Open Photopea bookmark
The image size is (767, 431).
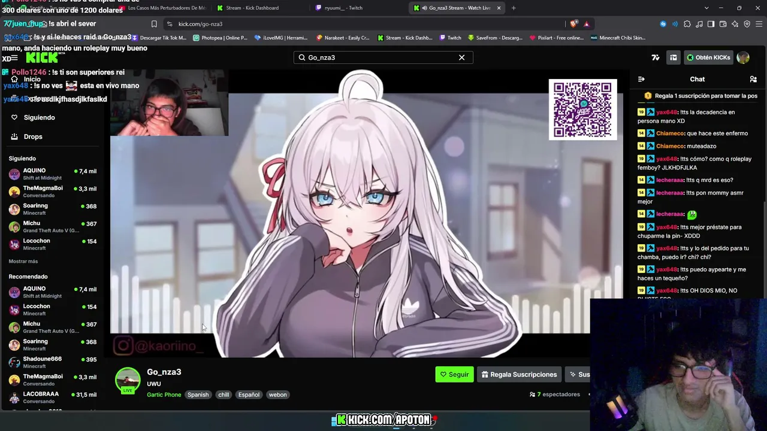click(x=220, y=38)
